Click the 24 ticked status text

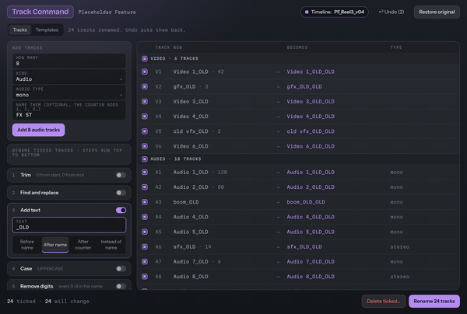pos(21,302)
